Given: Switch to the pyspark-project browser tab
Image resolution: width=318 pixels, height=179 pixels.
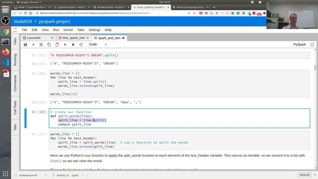Looking at the screenshot, I should [72, 7].
